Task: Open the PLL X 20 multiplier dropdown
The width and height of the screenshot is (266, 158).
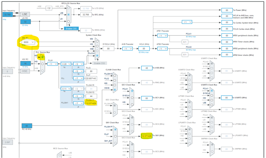Action: click(66, 64)
